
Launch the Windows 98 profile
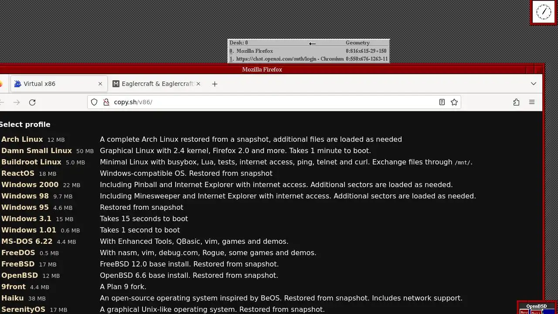pyautogui.click(x=25, y=196)
